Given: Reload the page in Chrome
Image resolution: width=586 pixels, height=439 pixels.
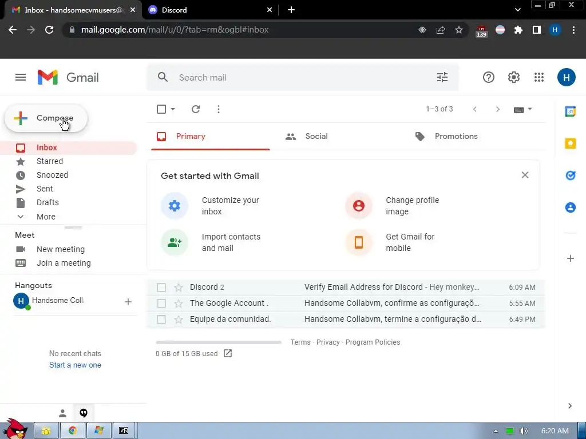Looking at the screenshot, I should pyautogui.click(x=49, y=30).
